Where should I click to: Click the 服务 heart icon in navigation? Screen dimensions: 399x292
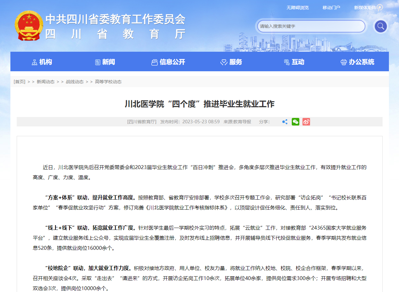click(x=224, y=62)
